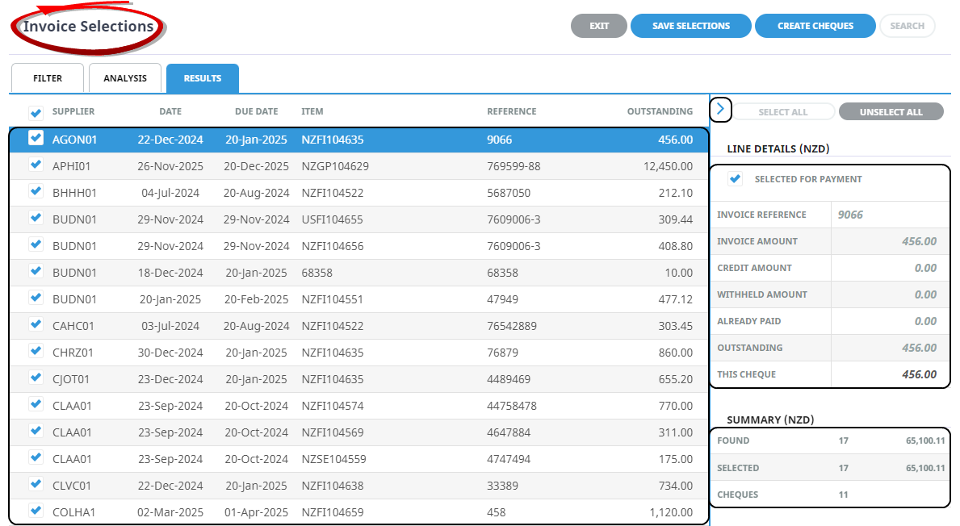Uncheck the AGON01 invoice row checkbox
Screen dimensions: 960x526
(36, 139)
